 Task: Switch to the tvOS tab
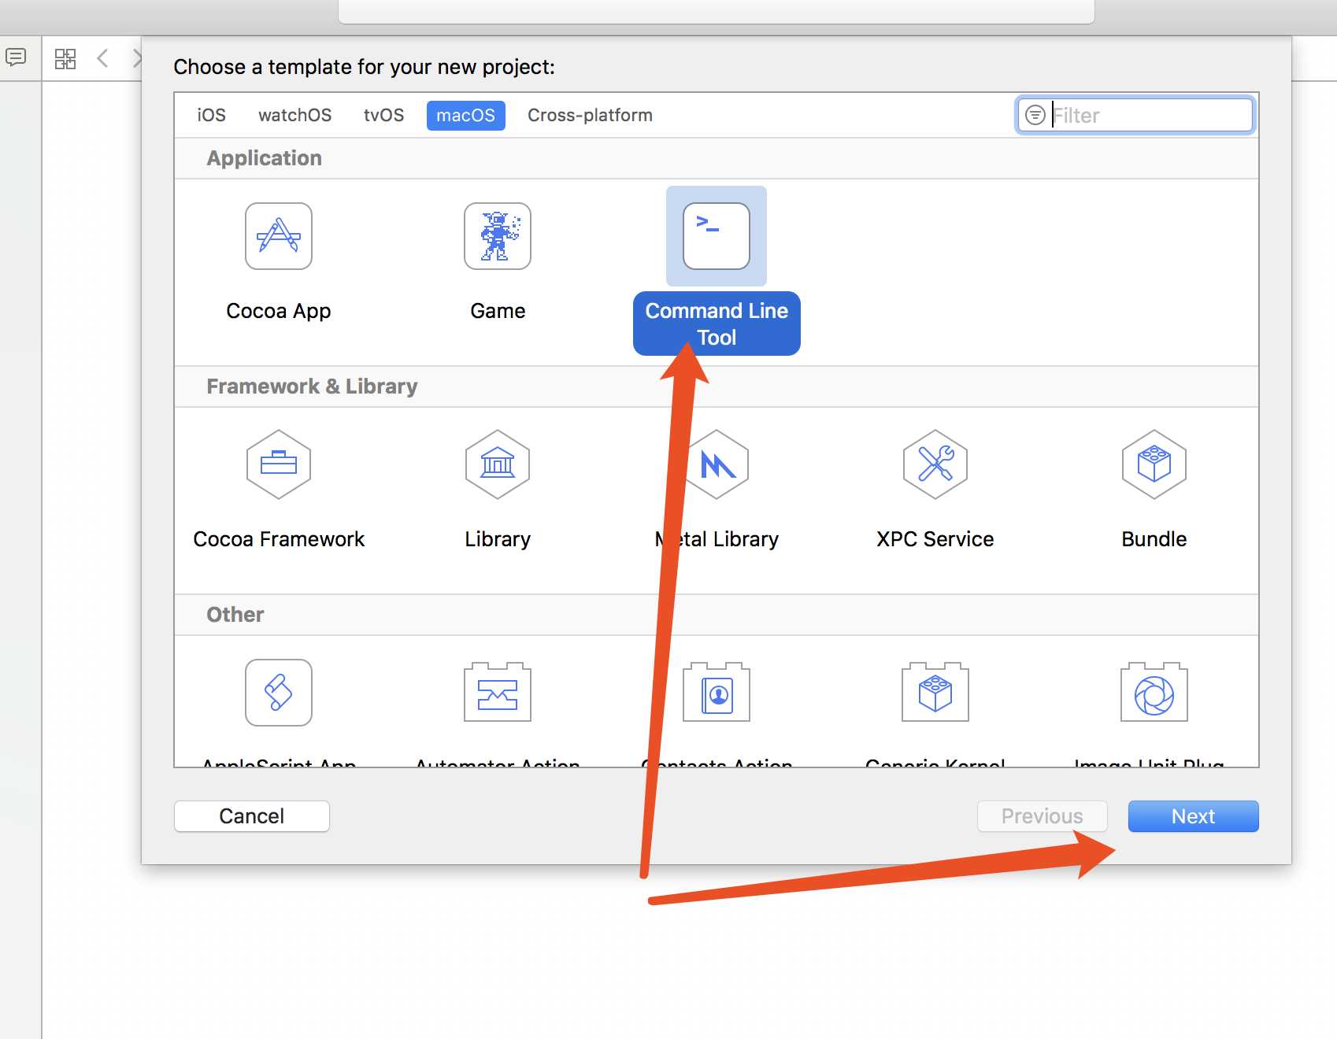(383, 115)
